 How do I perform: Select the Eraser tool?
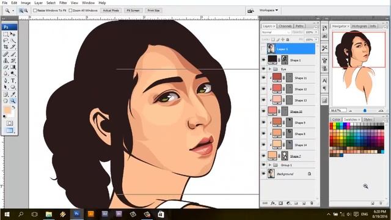click(5, 67)
